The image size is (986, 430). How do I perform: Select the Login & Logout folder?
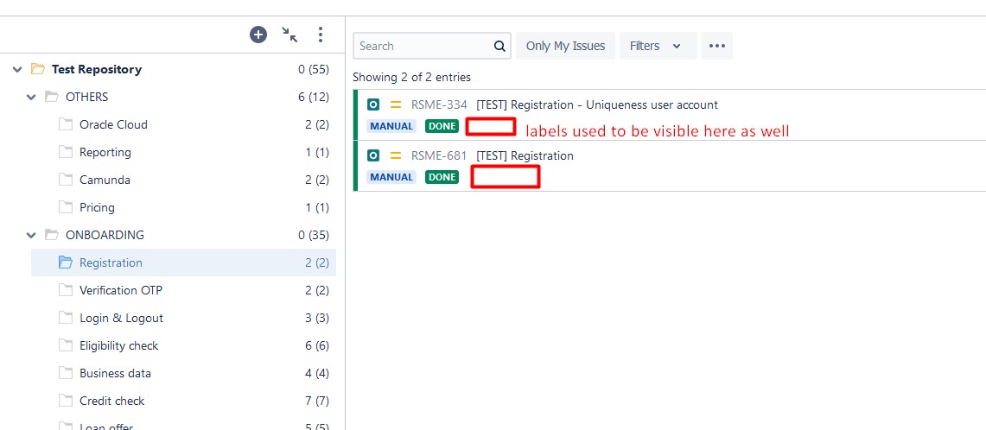point(121,318)
